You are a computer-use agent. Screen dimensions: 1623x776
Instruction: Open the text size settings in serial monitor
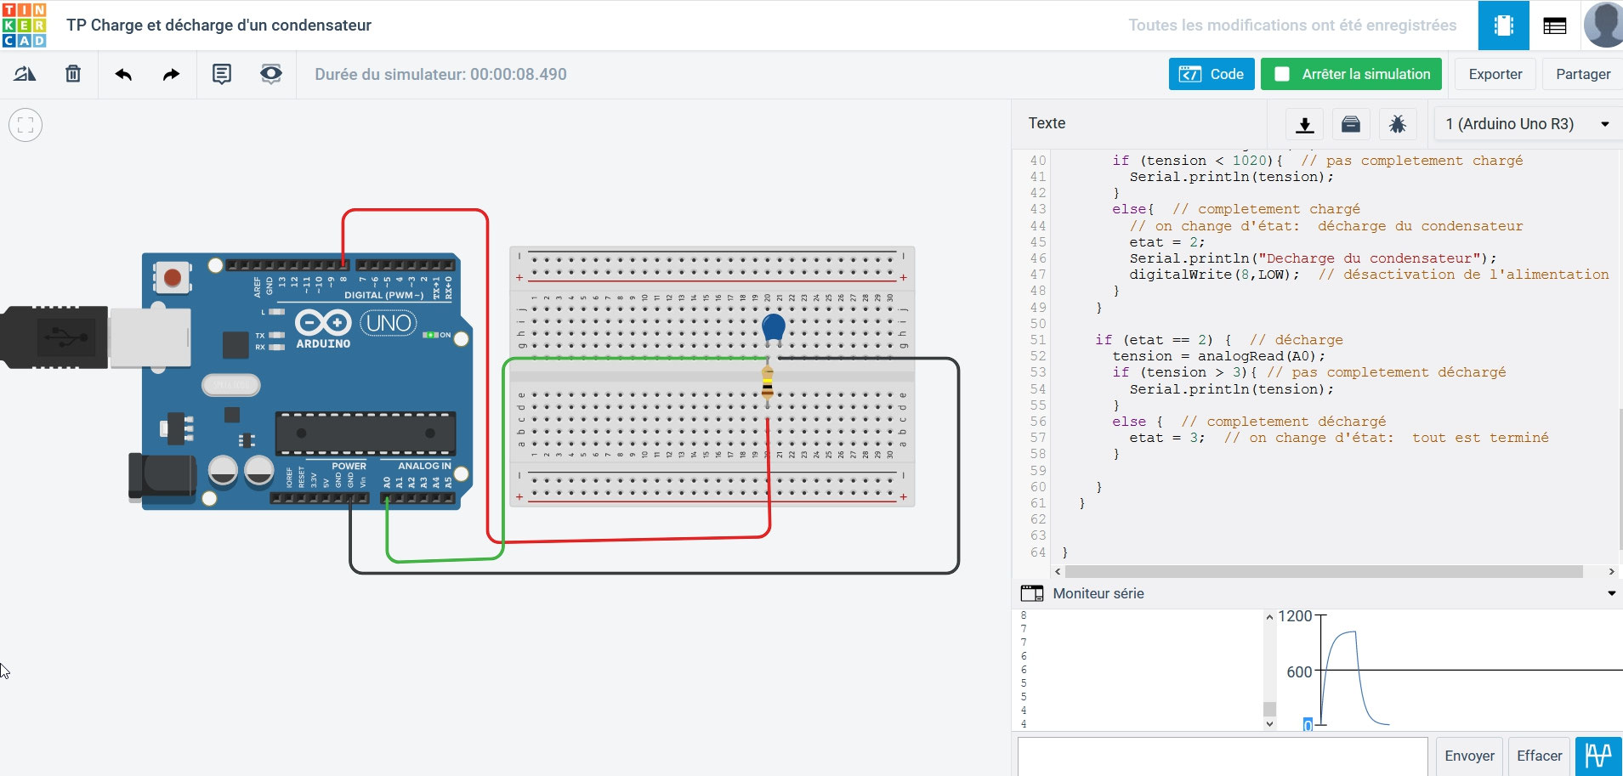pos(1600,755)
